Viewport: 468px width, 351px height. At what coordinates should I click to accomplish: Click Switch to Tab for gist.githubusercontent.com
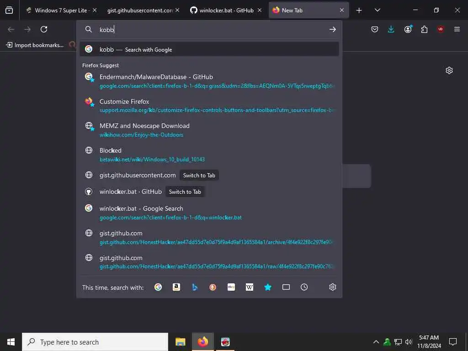(x=199, y=175)
